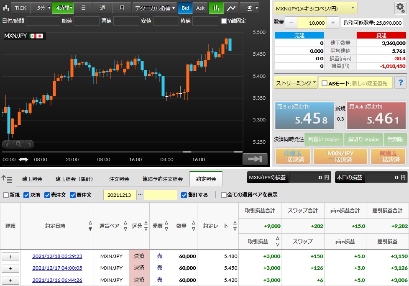Sort table by 区分 column
409x286 pixels.
tap(146, 226)
